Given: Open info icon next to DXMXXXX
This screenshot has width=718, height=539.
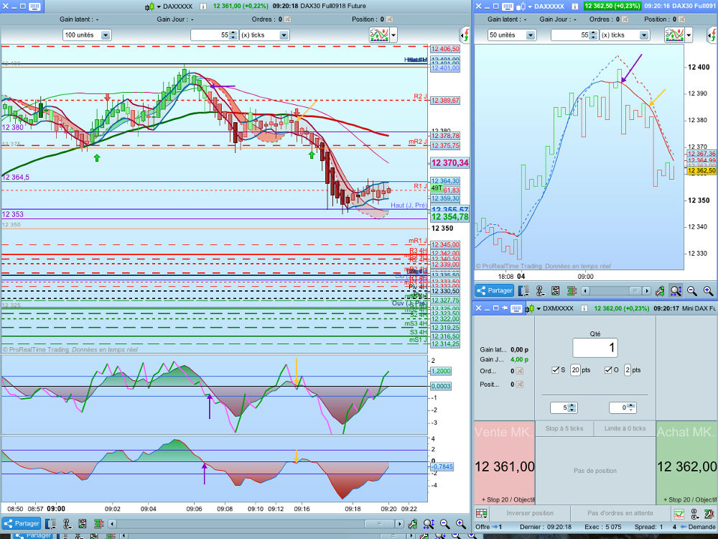Looking at the screenshot, I should (x=584, y=308).
